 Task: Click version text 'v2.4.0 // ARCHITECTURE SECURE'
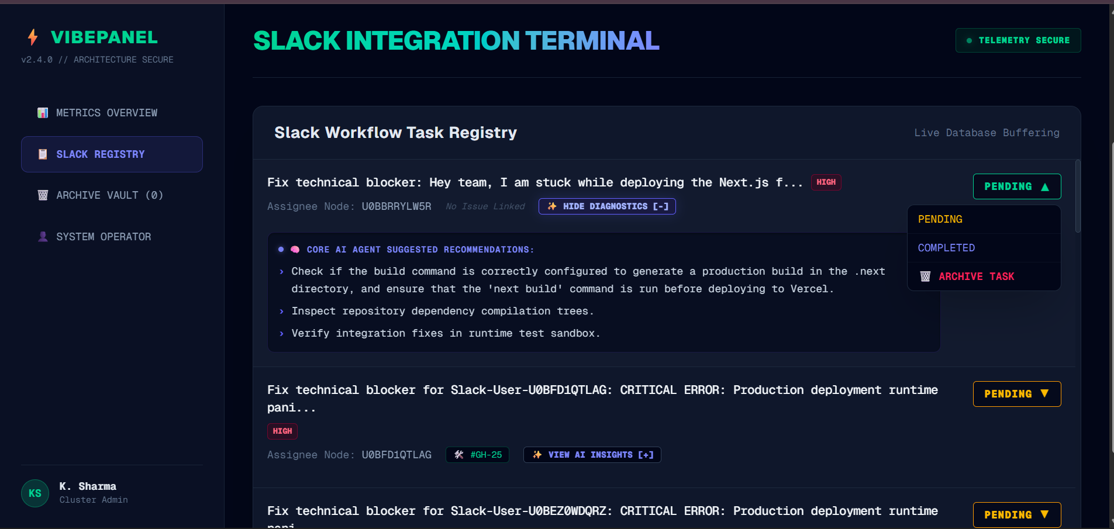[x=97, y=60]
